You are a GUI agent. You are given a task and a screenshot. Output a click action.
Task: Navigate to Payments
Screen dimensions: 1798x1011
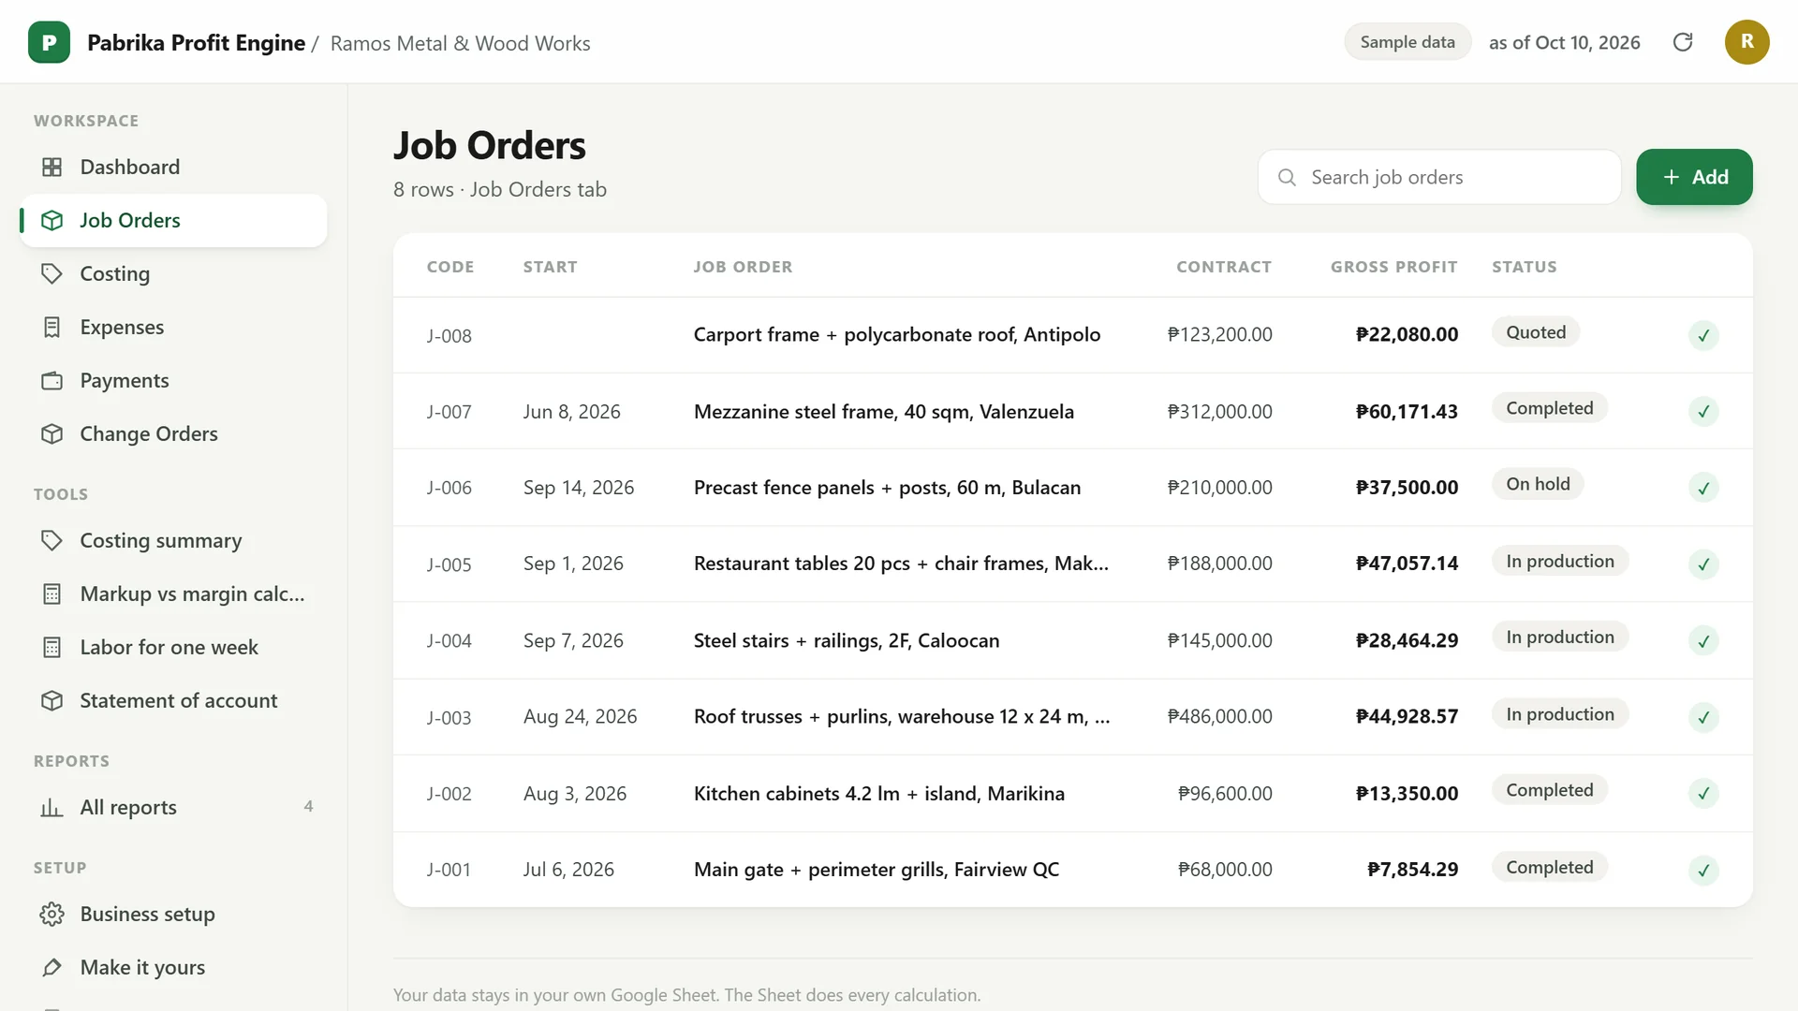tap(174, 380)
